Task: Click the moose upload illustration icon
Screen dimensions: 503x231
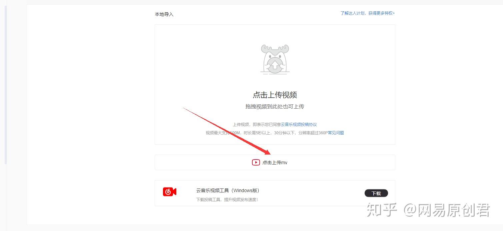Action: 275,59
